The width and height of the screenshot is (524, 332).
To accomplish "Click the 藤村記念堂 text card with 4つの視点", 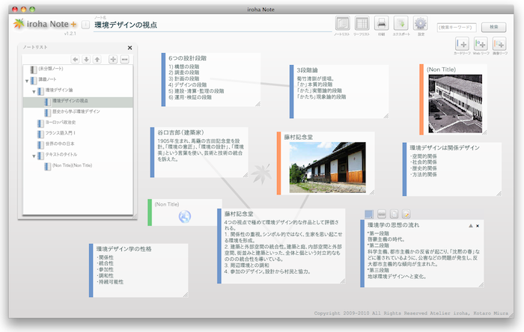I will 281,246.
